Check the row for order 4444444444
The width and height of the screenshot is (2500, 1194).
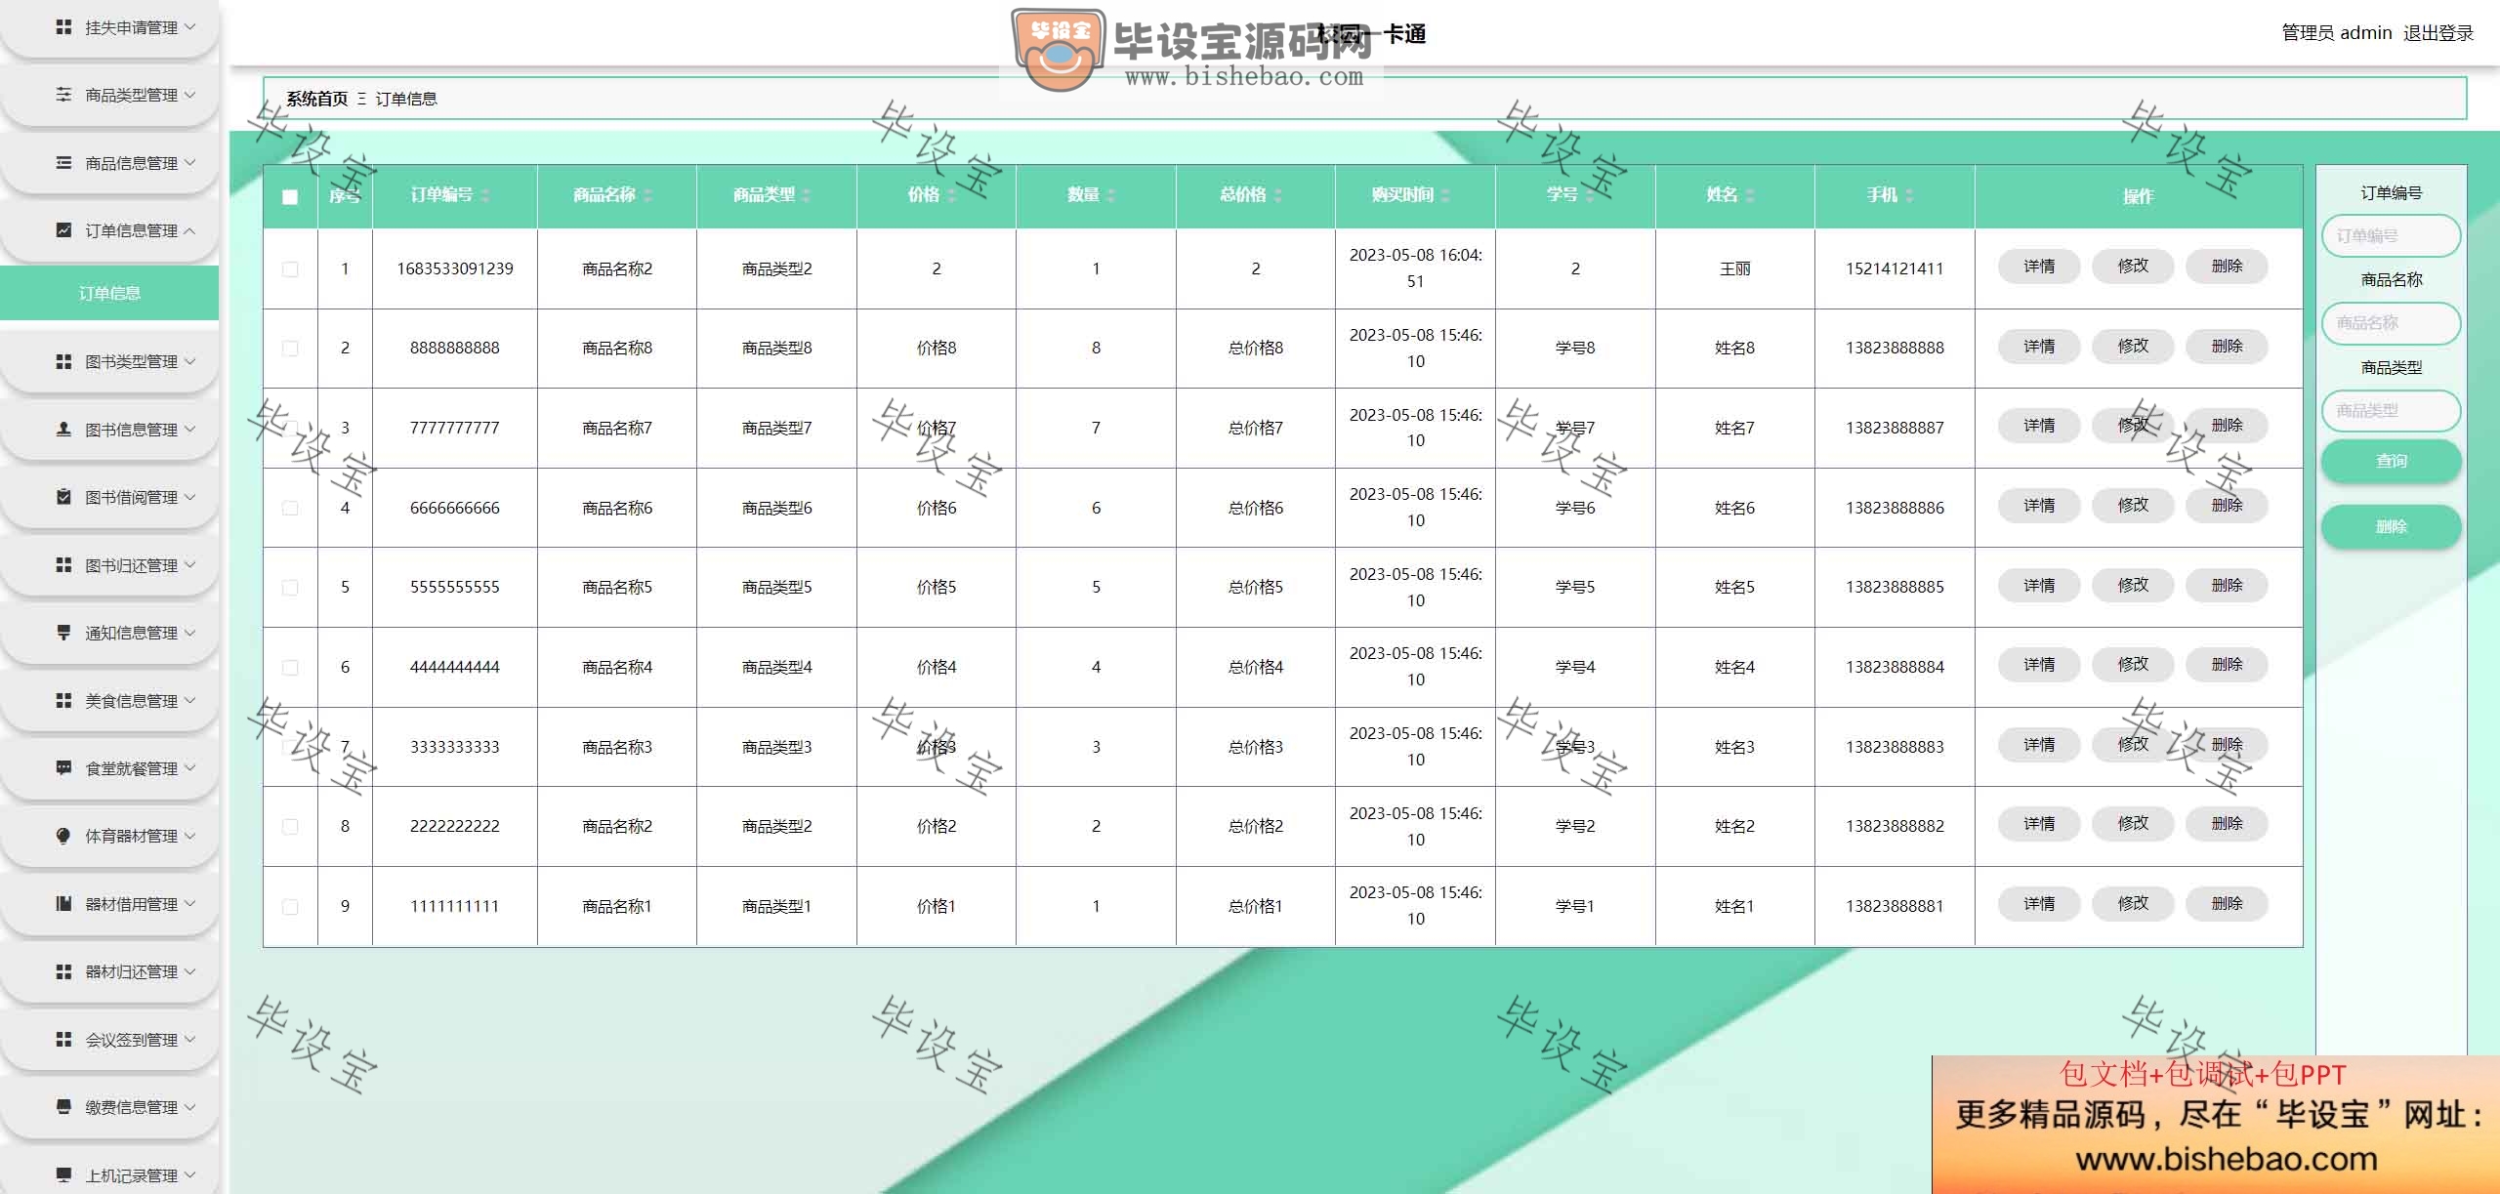click(290, 668)
